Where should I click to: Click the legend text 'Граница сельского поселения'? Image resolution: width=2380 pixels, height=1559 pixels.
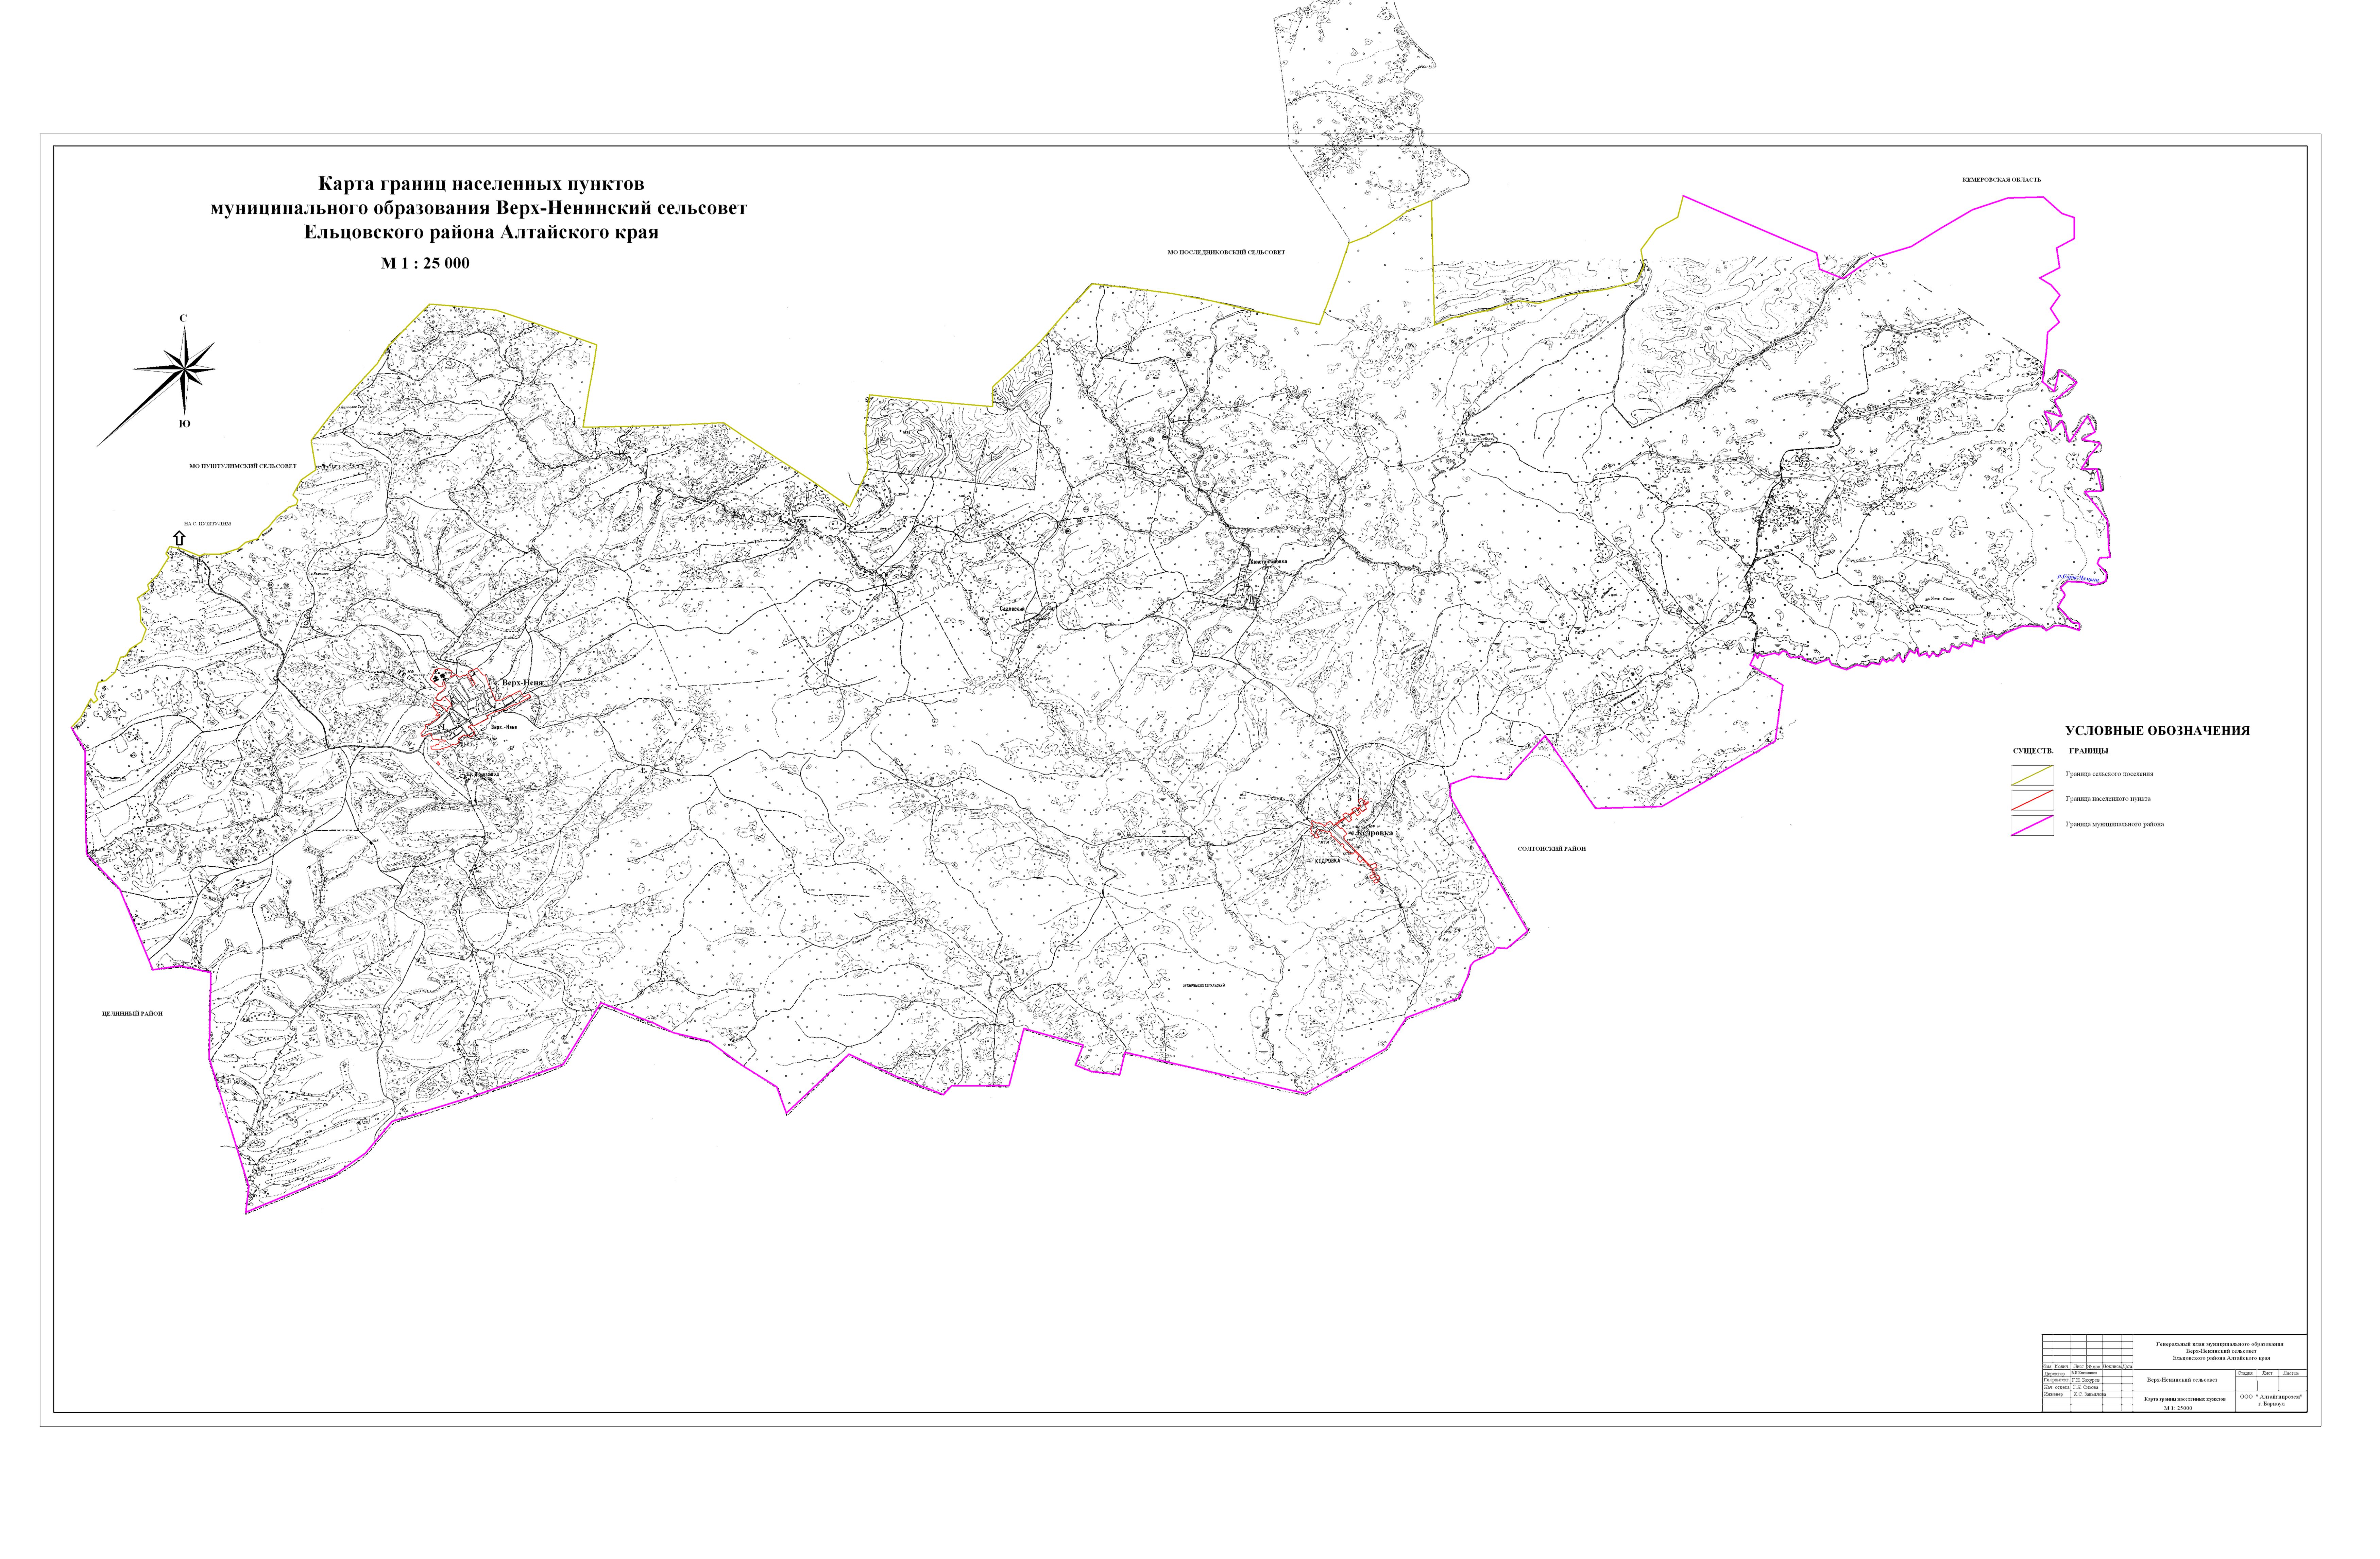[2110, 775]
